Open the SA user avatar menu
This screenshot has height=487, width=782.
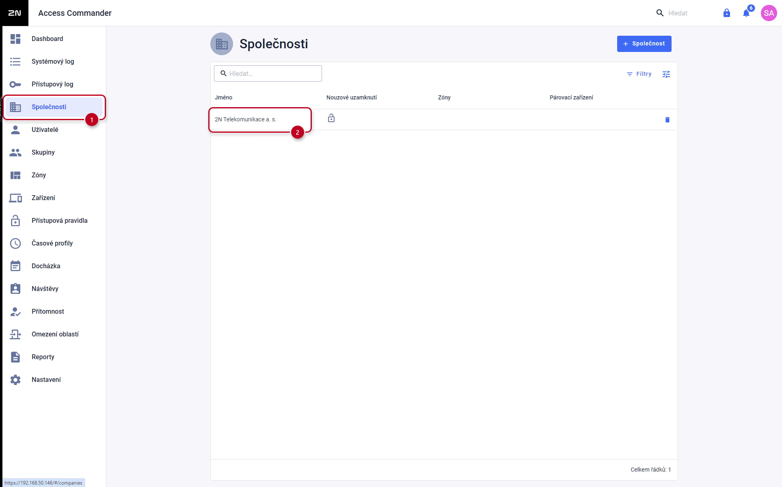coord(769,13)
